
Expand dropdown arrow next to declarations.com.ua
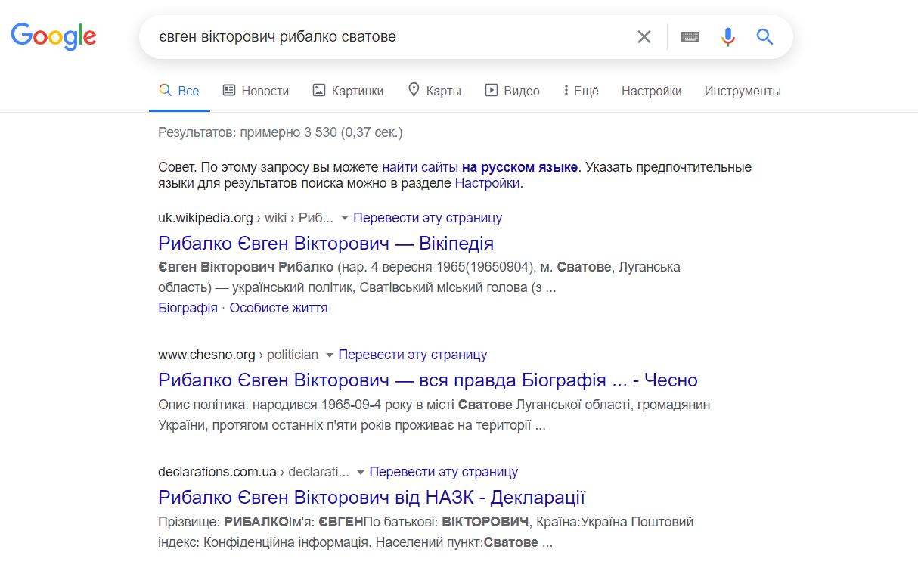pyautogui.click(x=360, y=472)
